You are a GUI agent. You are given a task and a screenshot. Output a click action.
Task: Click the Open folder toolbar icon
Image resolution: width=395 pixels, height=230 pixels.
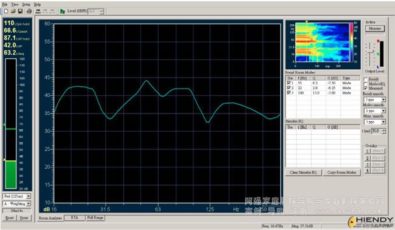13,12
